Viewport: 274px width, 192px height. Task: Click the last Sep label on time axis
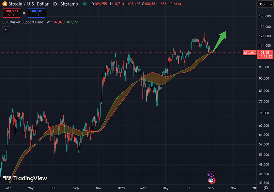211,188
